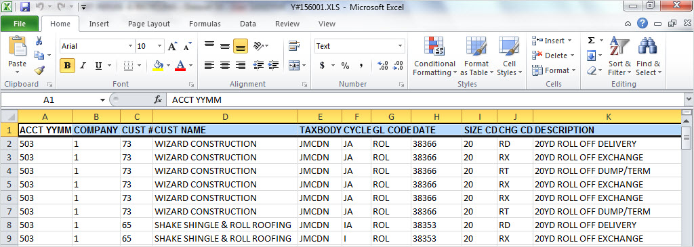Open Conditional Formatting menu
The image size is (694, 247).
434,56
